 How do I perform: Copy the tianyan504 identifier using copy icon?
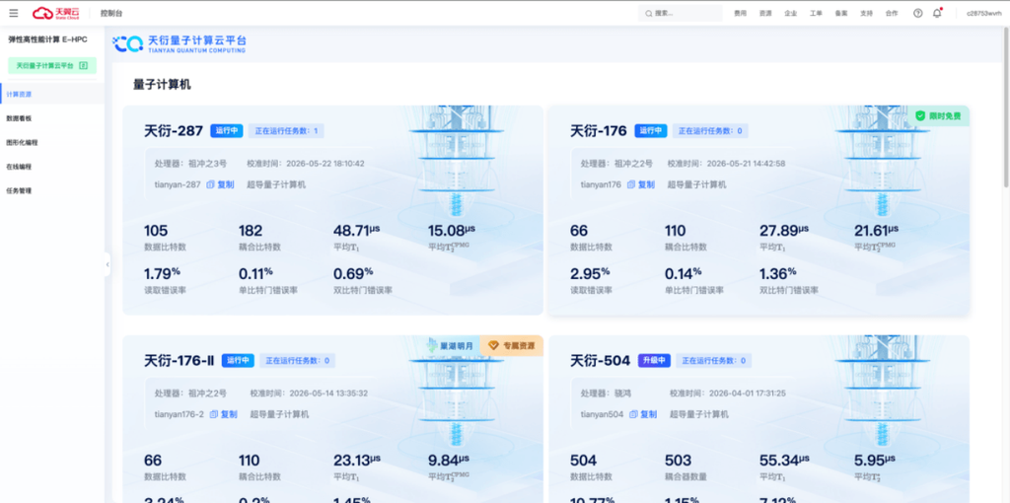click(x=634, y=415)
